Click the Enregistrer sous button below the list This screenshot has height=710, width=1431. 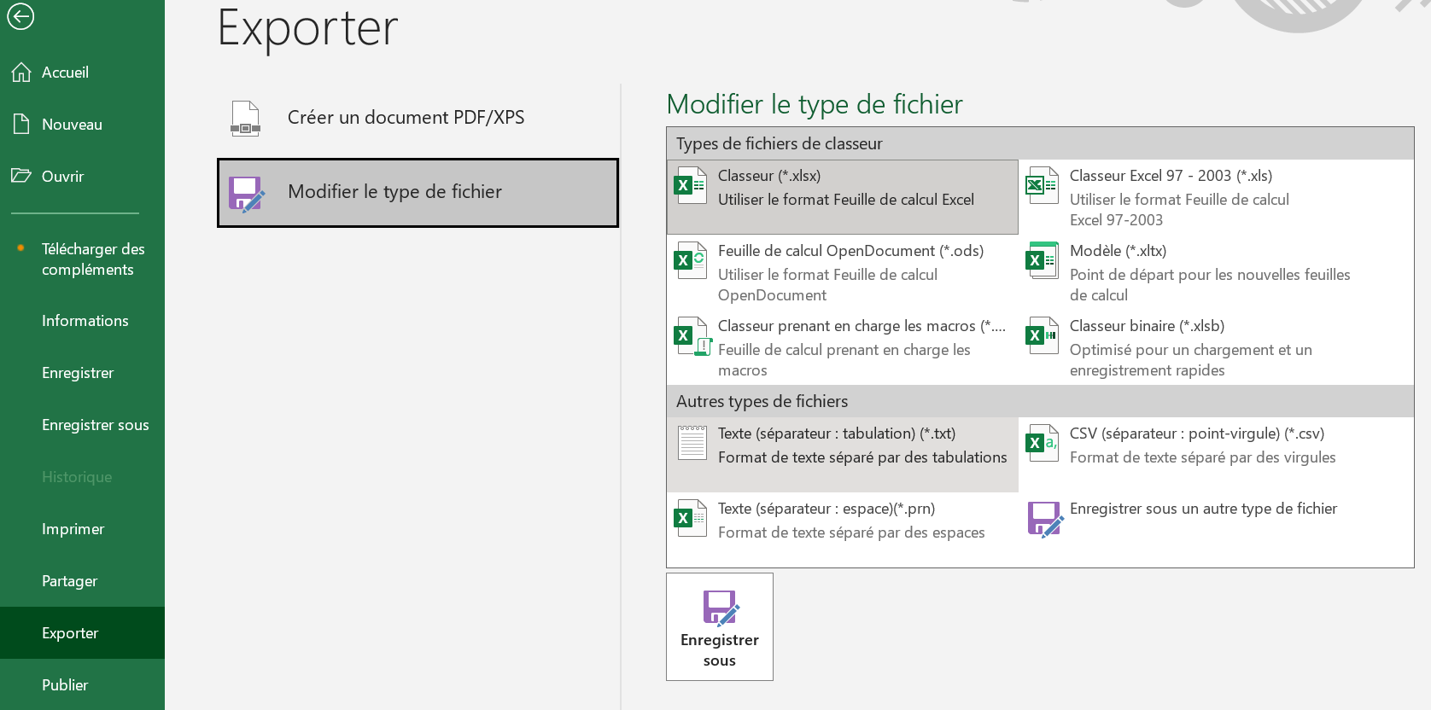click(720, 627)
